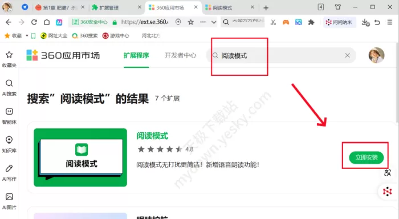Go back with the browser back arrow

coord(9,22)
